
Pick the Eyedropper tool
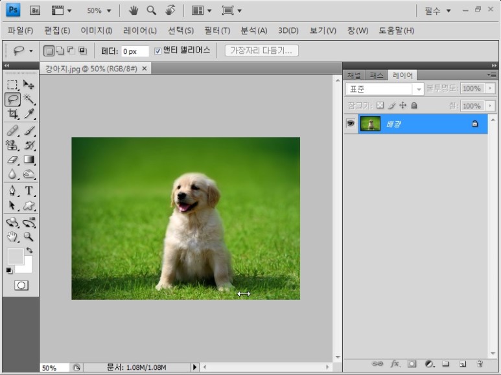pos(29,114)
